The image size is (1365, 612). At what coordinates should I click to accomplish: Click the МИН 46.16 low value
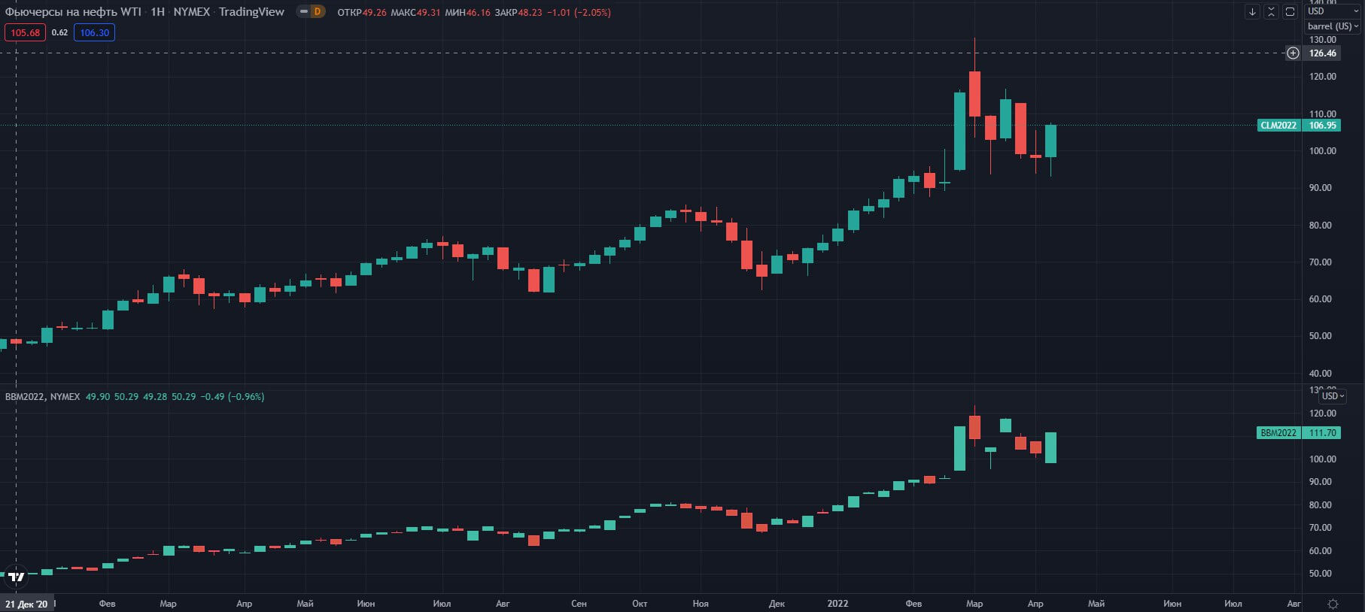(467, 12)
